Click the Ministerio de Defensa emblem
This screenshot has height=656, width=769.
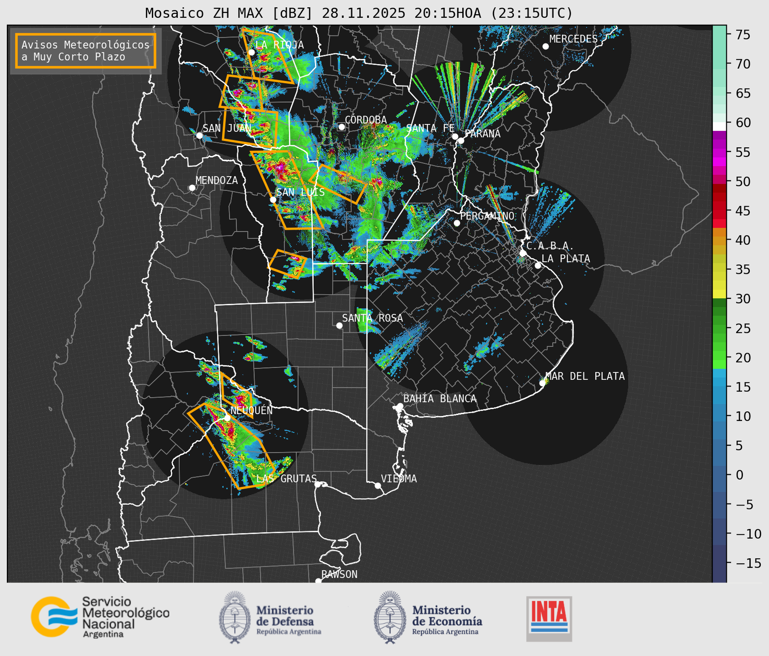click(235, 617)
